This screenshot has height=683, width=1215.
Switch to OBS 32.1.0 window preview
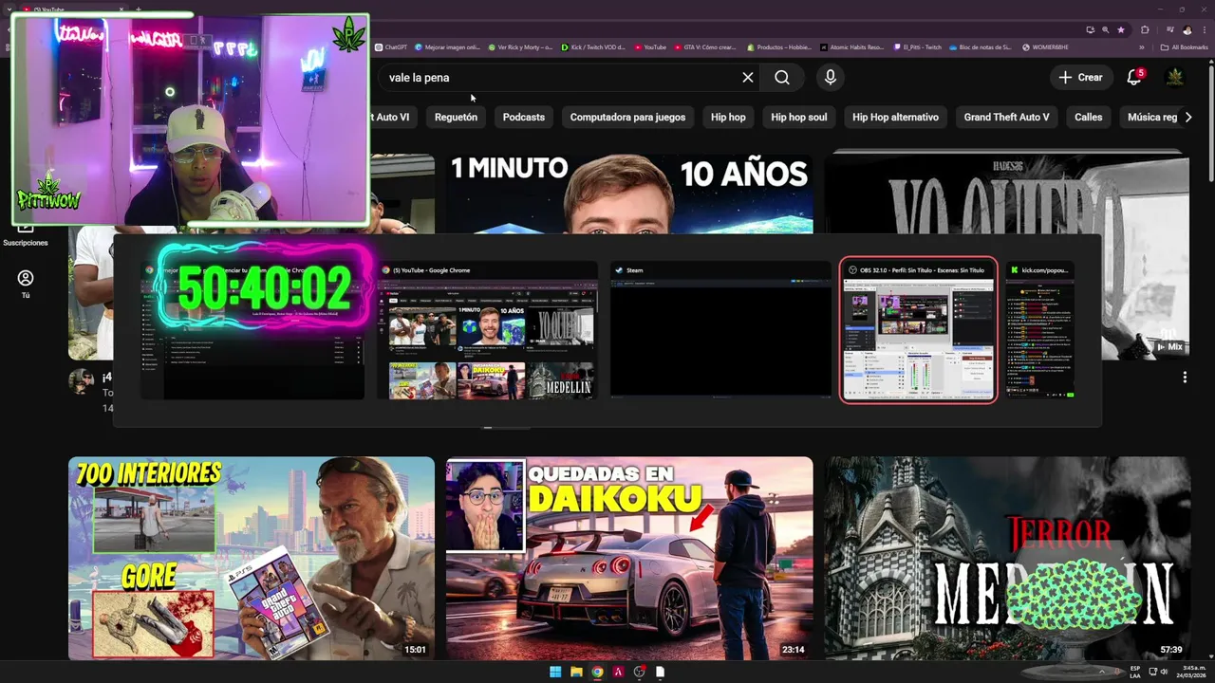click(918, 330)
